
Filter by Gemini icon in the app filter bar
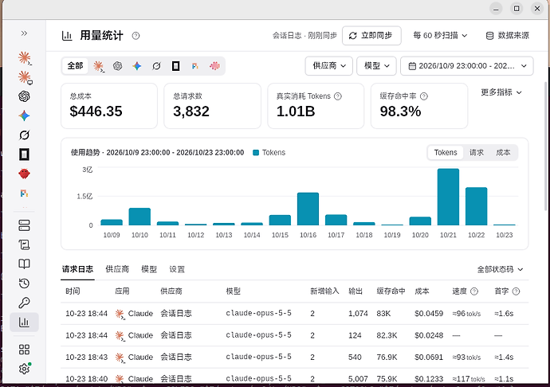(137, 66)
